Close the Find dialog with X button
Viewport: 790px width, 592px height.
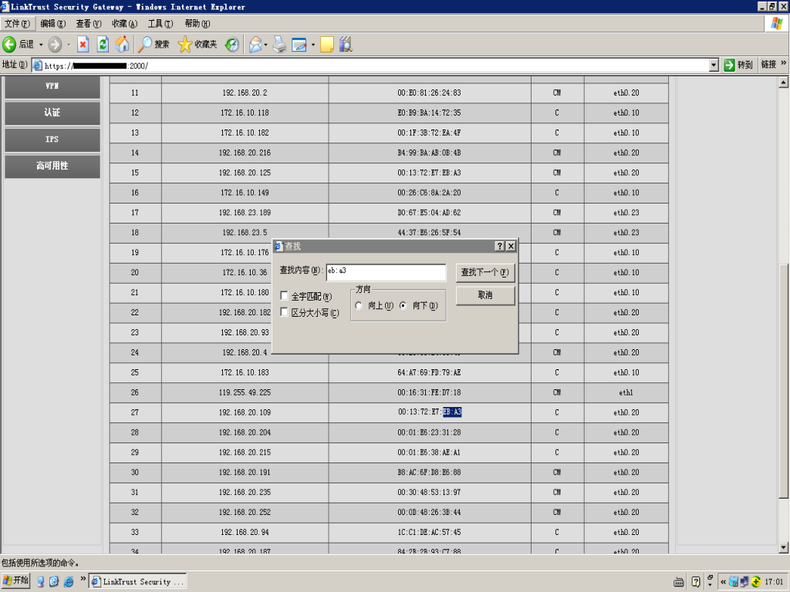click(x=511, y=246)
